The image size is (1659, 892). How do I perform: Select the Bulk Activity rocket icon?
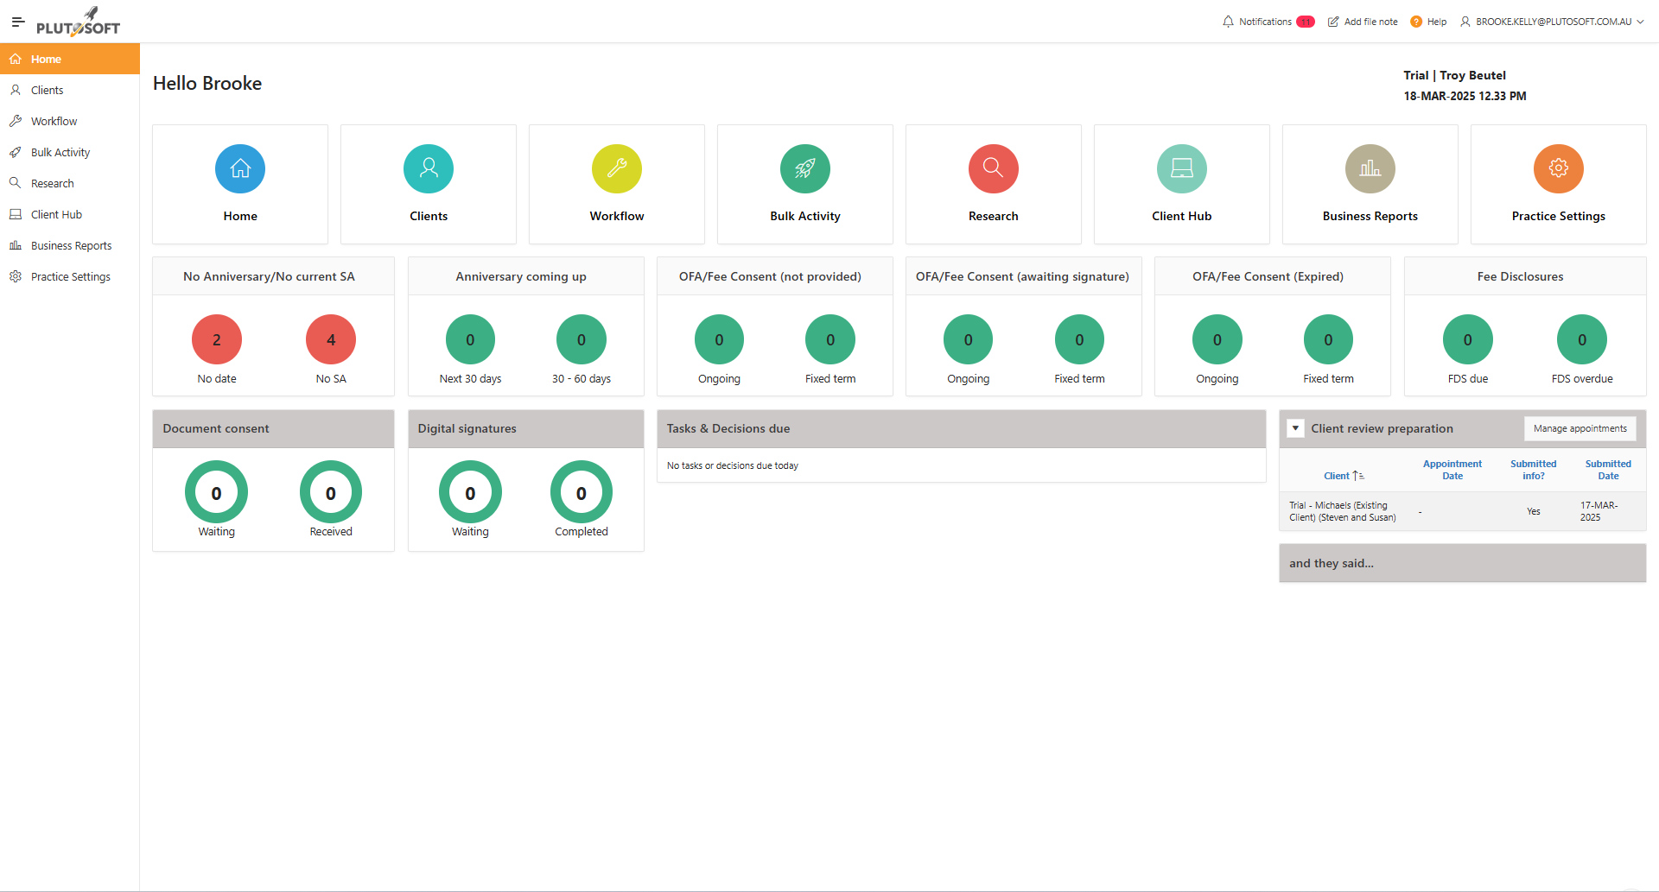804,168
